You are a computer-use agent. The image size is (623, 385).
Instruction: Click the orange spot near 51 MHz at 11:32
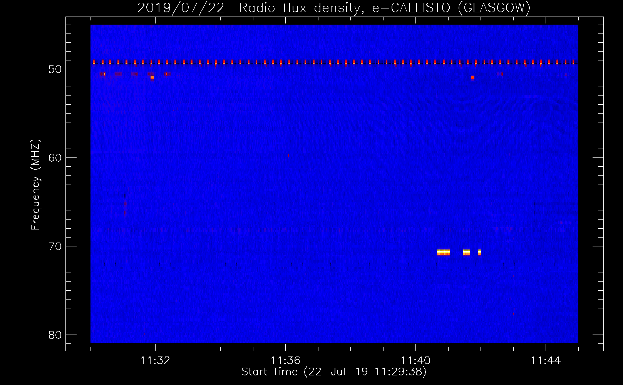point(152,78)
